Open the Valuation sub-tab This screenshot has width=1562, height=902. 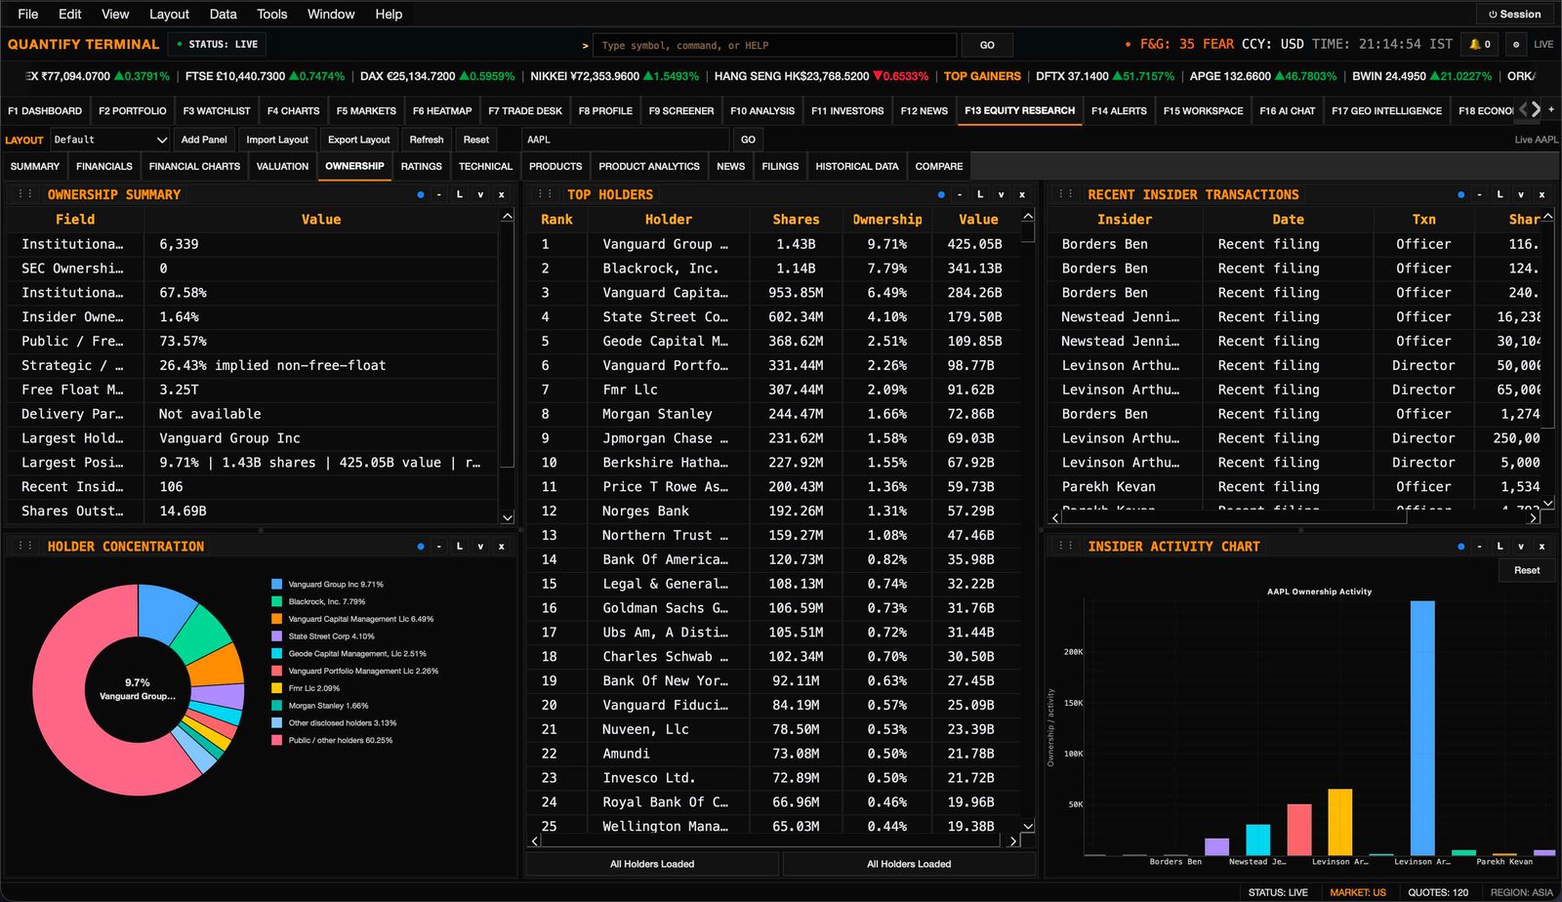pyautogui.click(x=282, y=166)
